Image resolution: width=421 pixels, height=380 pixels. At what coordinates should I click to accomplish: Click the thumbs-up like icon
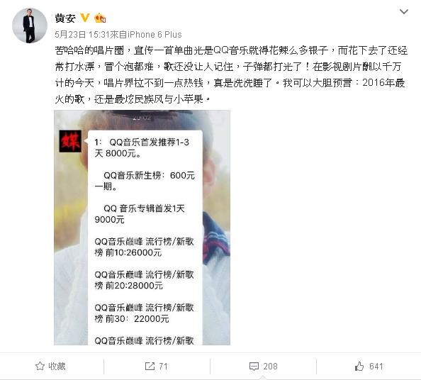359,366
